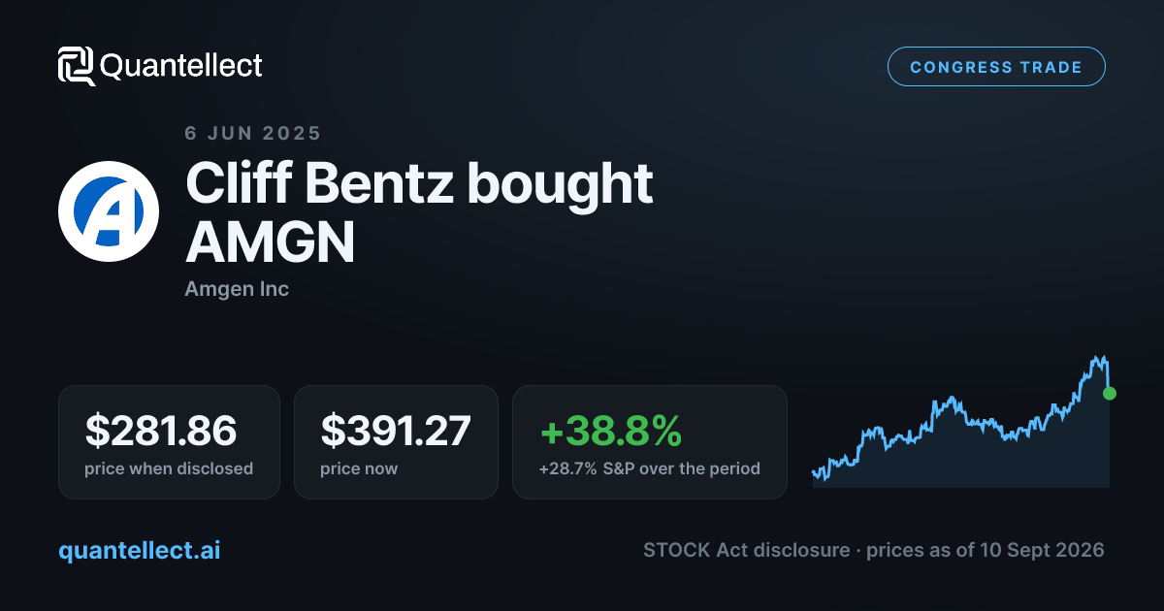Image resolution: width=1164 pixels, height=611 pixels.
Task: Click the S&P over the period text
Action: click(675, 468)
